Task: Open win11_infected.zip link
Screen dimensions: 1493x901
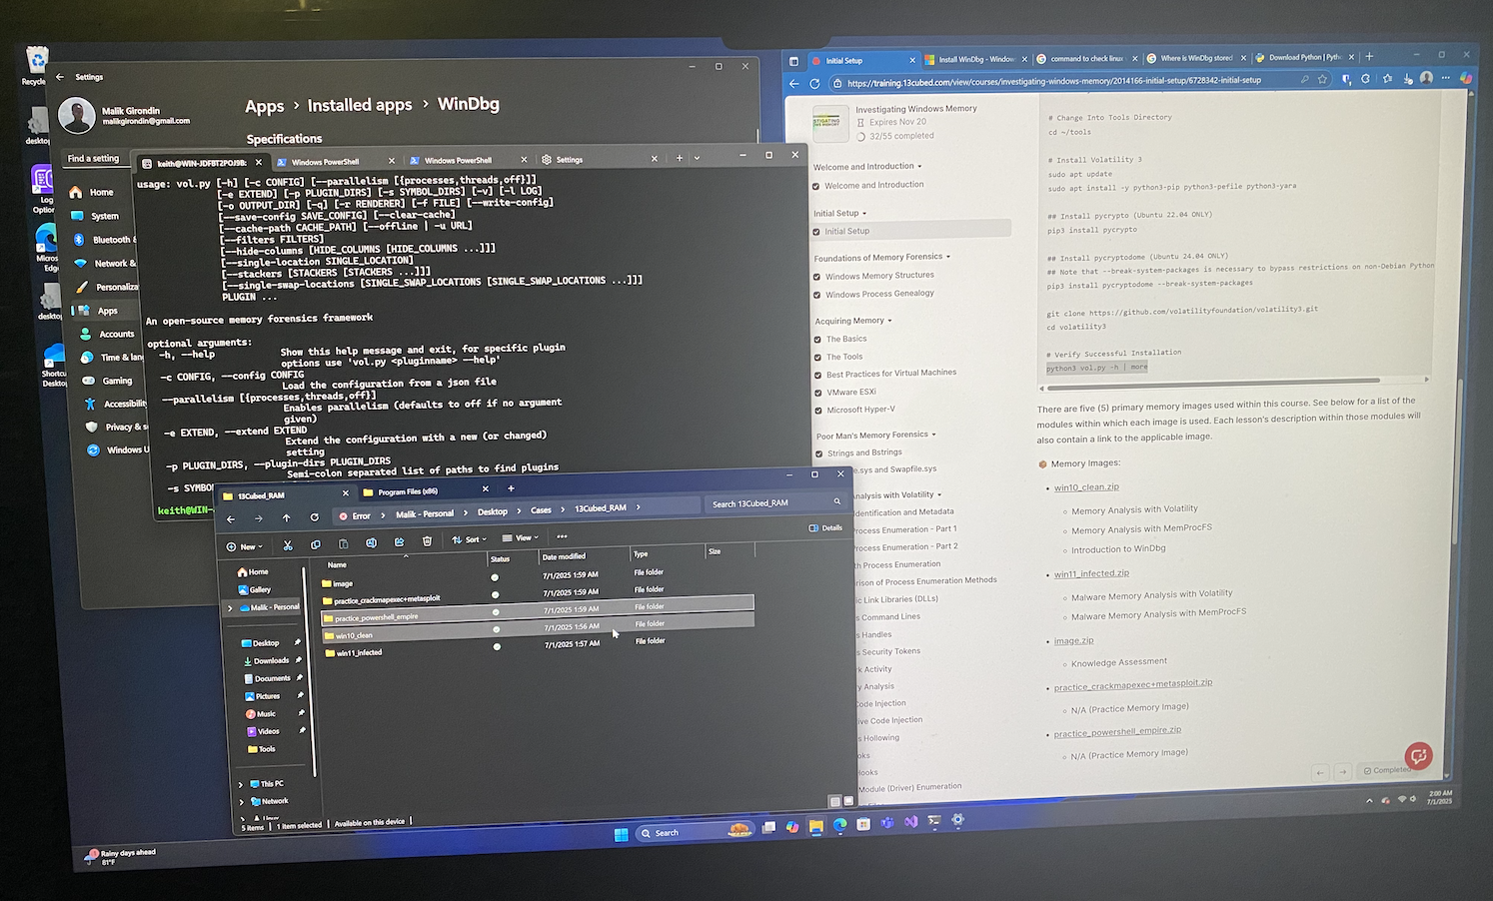Action: pyautogui.click(x=1090, y=573)
